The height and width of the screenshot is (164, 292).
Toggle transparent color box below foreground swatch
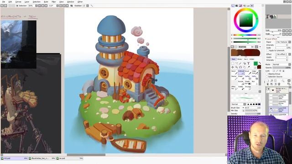(255, 67)
